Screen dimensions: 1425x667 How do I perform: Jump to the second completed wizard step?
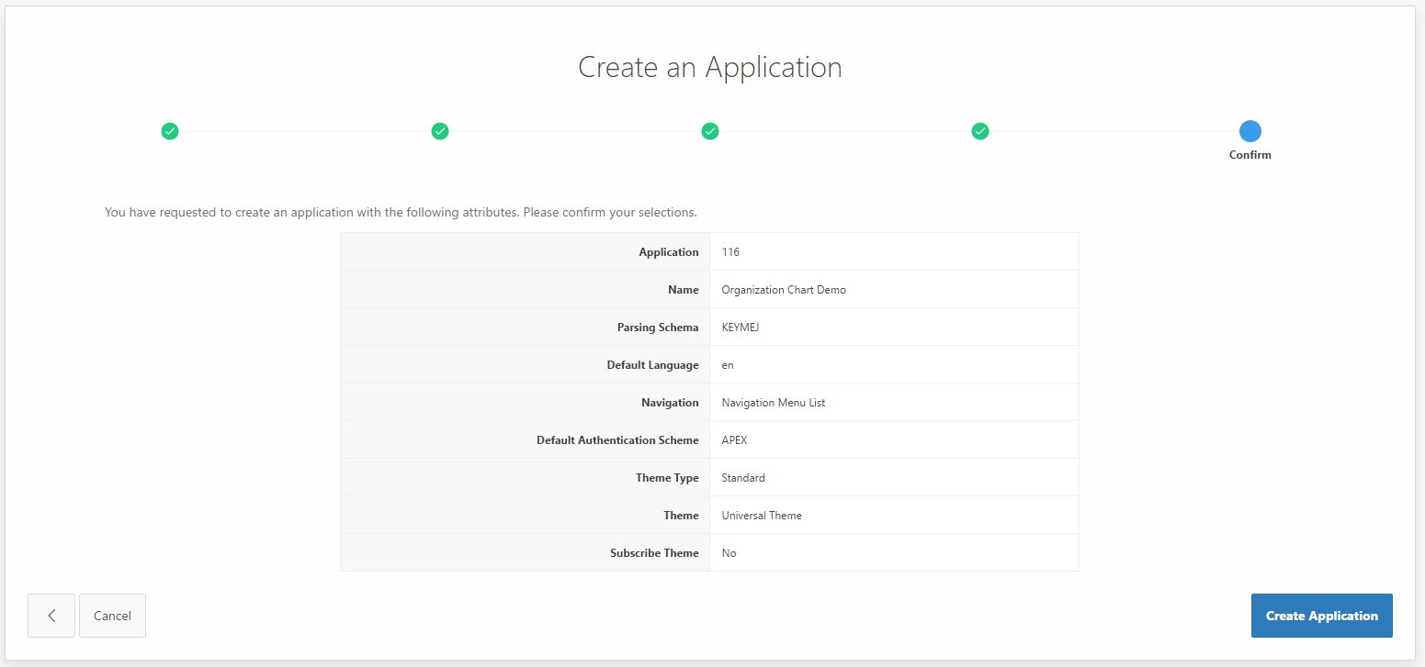[x=440, y=131]
